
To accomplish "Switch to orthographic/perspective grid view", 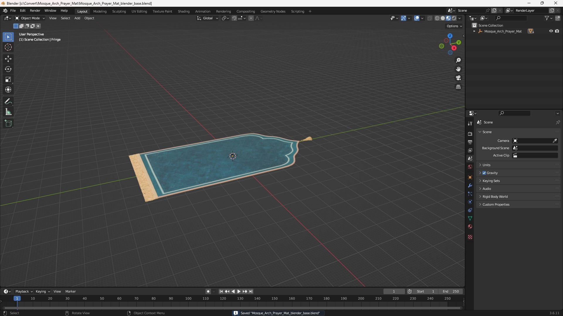I will [458, 87].
